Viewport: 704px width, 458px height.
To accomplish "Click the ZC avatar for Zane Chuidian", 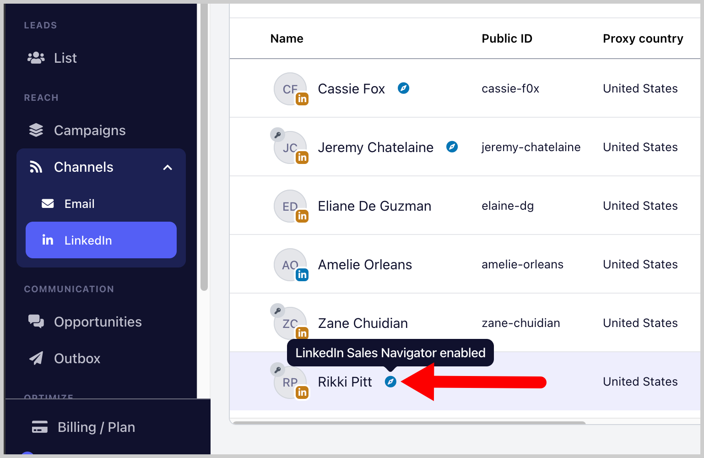I will point(290,323).
